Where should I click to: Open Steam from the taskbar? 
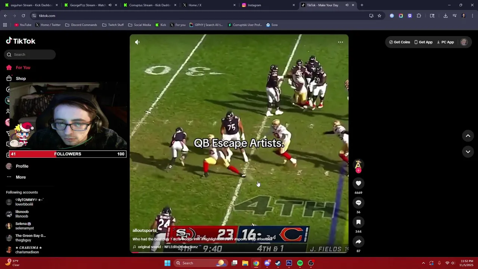click(x=278, y=263)
